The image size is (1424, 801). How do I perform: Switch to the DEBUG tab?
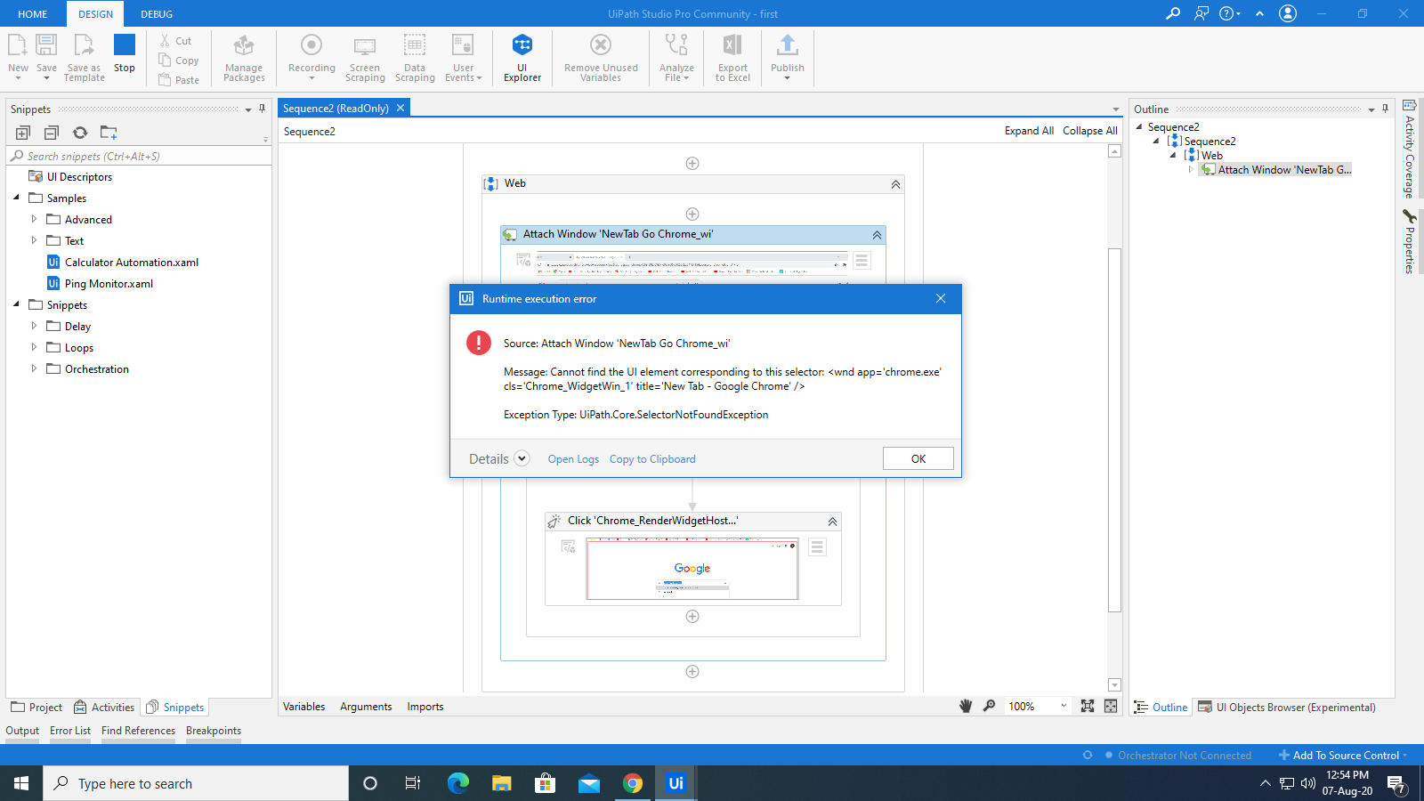pos(157,14)
